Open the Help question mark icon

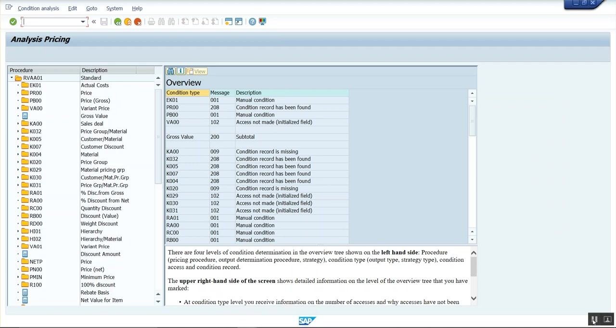tap(252, 22)
